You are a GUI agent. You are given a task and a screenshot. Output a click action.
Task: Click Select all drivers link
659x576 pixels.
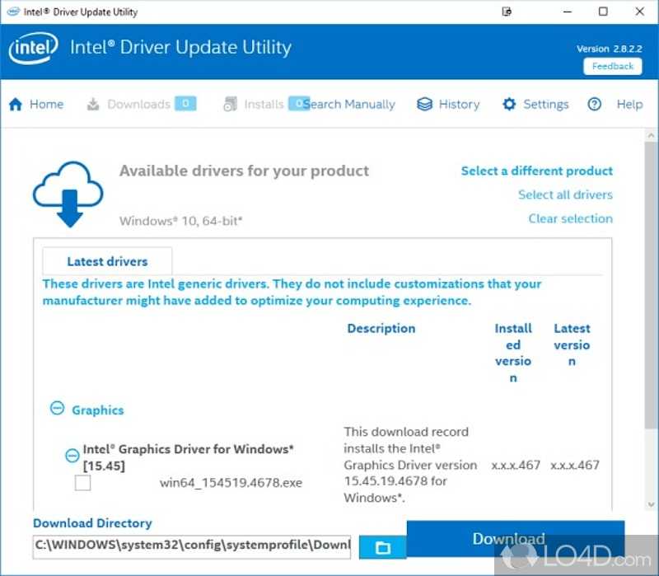coord(565,194)
